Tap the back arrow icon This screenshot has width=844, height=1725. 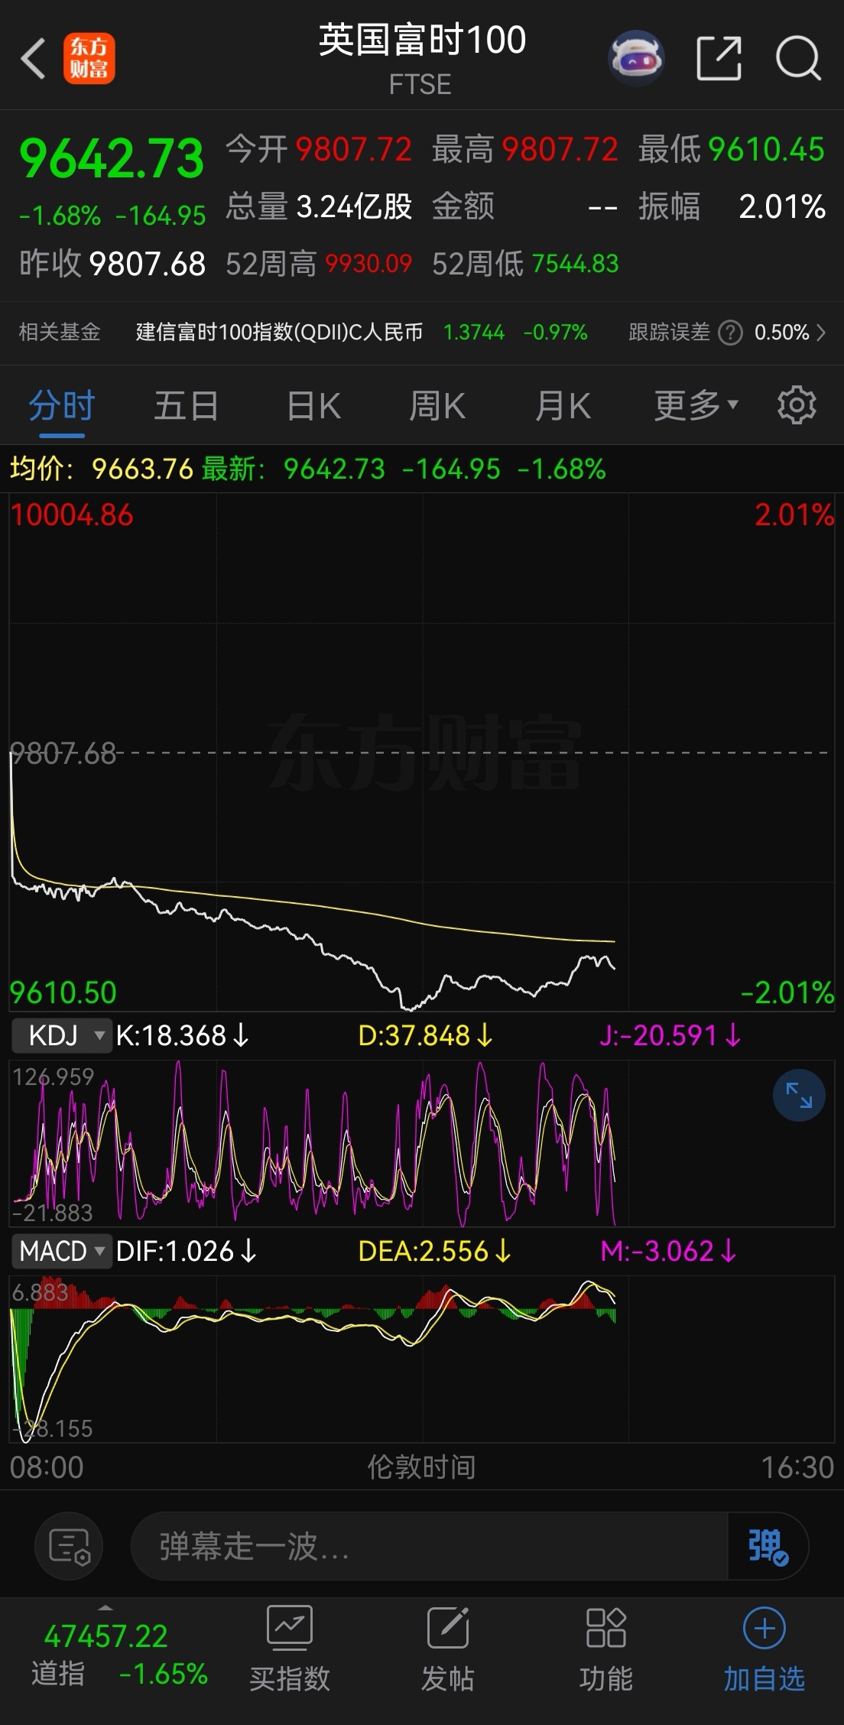[33, 58]
